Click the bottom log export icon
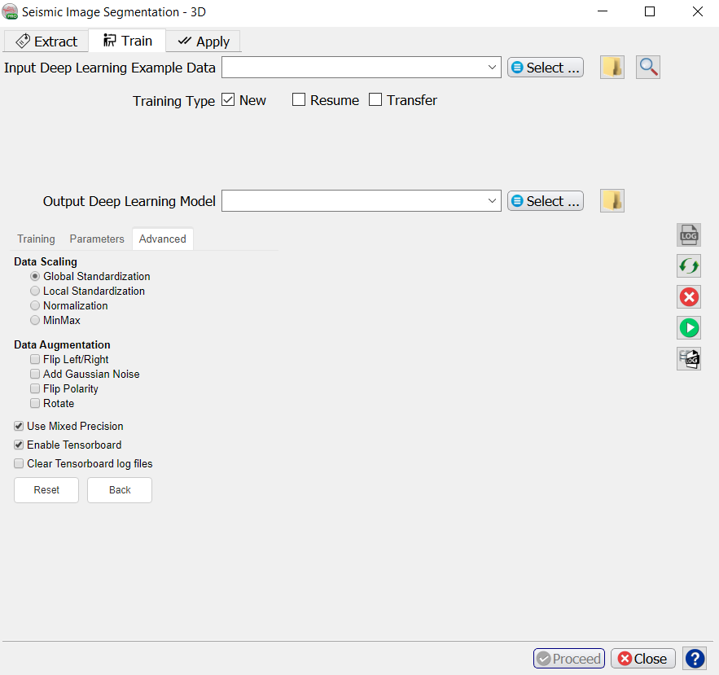 (x=689, y=359)
